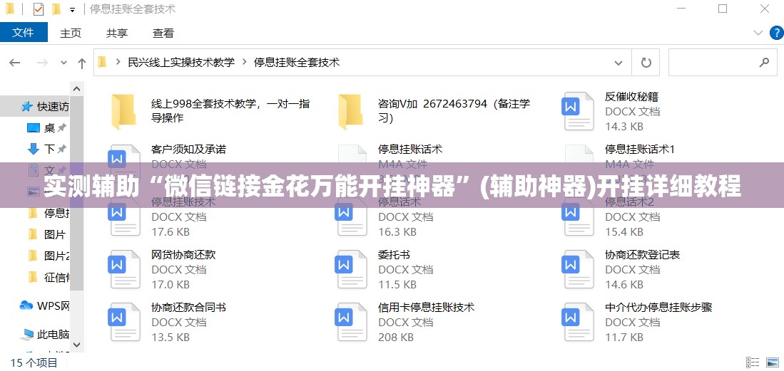Go up one folder level arrow
Screen dimensions: 784x371
[x=82, y=63]
